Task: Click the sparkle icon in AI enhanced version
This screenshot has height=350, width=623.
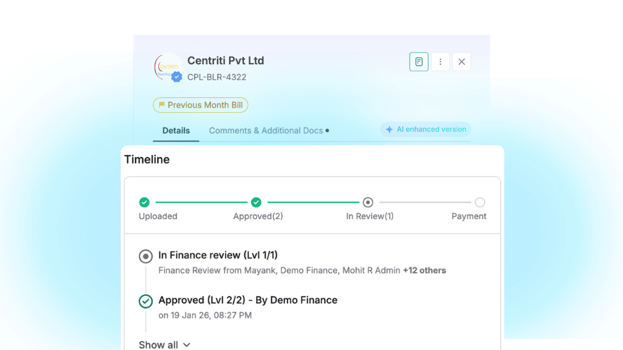Action: 389,130
